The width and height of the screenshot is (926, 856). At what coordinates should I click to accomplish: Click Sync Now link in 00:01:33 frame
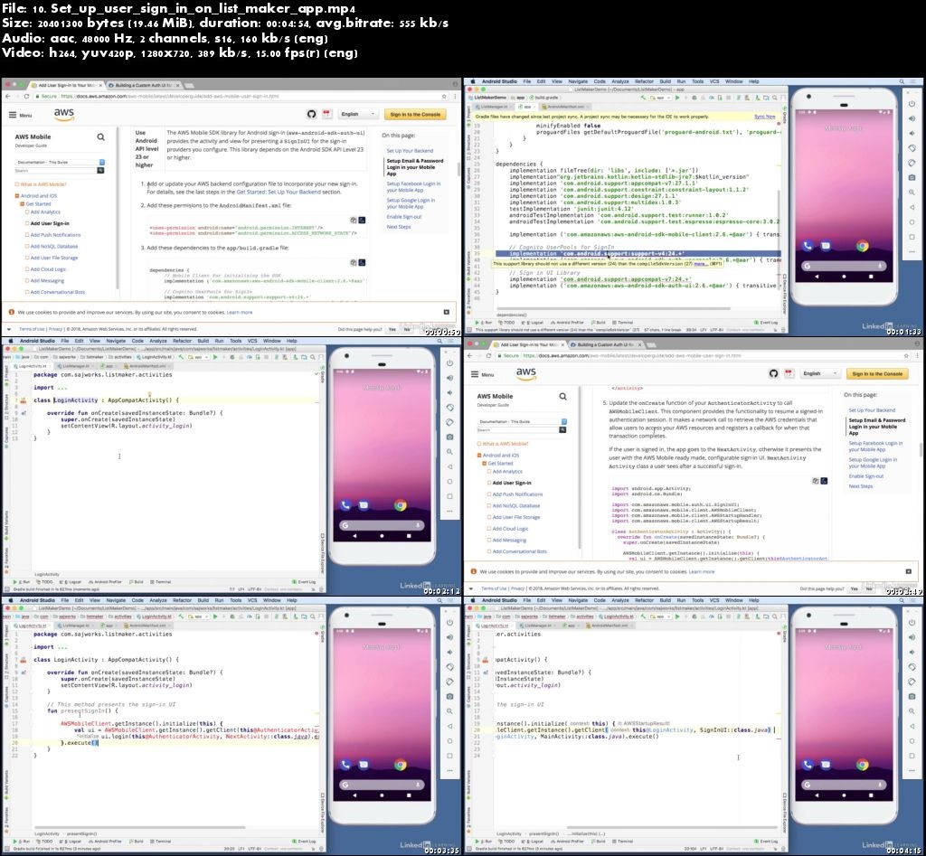[x=765, y=117]
